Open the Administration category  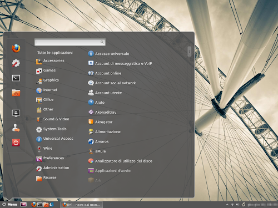click(53, 168)
